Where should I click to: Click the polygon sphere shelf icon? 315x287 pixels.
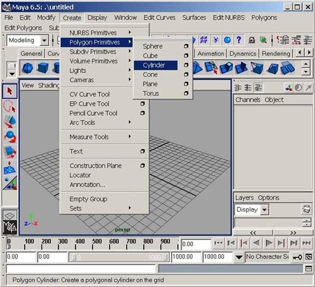(x=28, y=68)
